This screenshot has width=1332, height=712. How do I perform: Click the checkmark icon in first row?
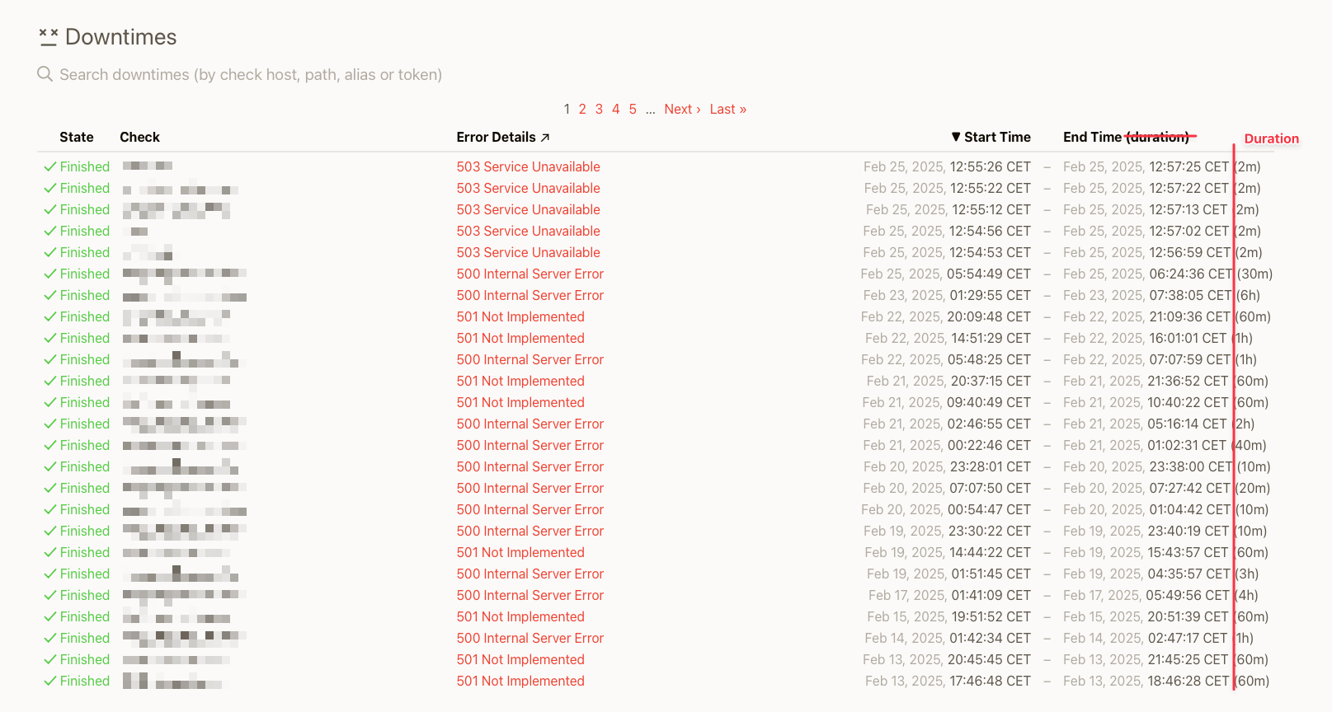(x=50, y=166)
